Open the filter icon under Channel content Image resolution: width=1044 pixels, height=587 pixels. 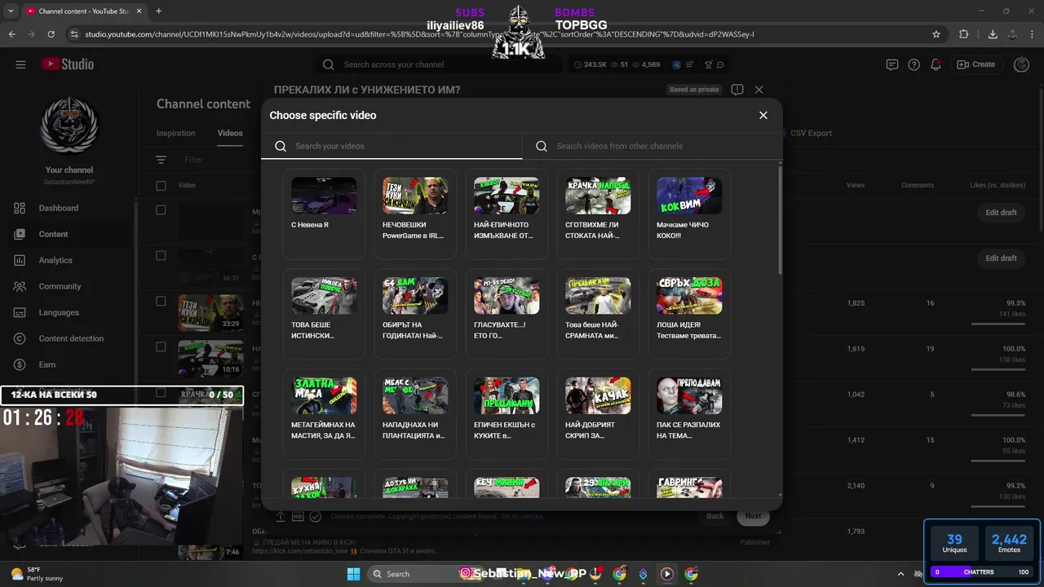click(161, 160)
